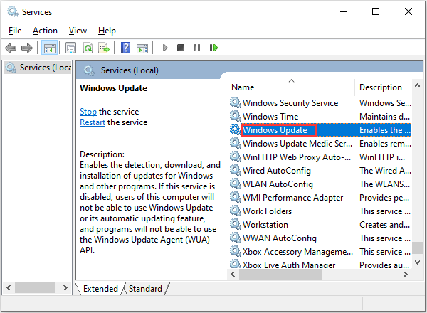Click gear icon beside Work Folders
This screenshot has width=427, height=313.
pos(236,211)
